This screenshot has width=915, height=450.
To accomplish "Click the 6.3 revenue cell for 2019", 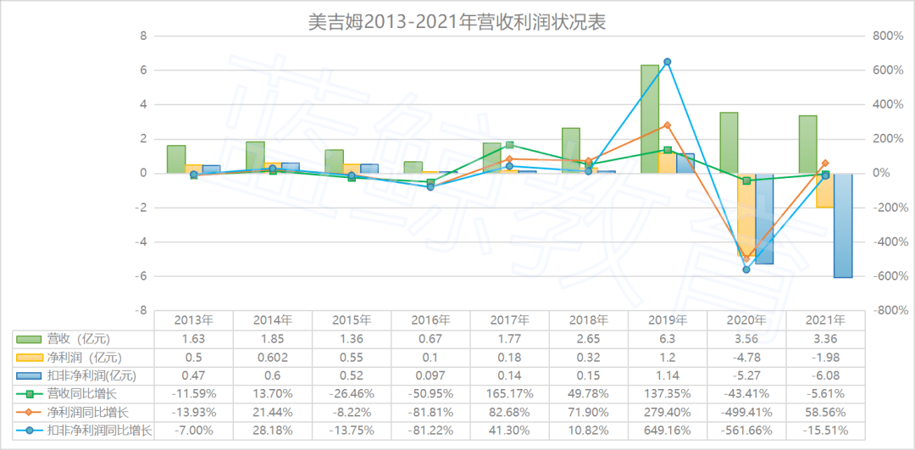I will click(x=667, y=340).
